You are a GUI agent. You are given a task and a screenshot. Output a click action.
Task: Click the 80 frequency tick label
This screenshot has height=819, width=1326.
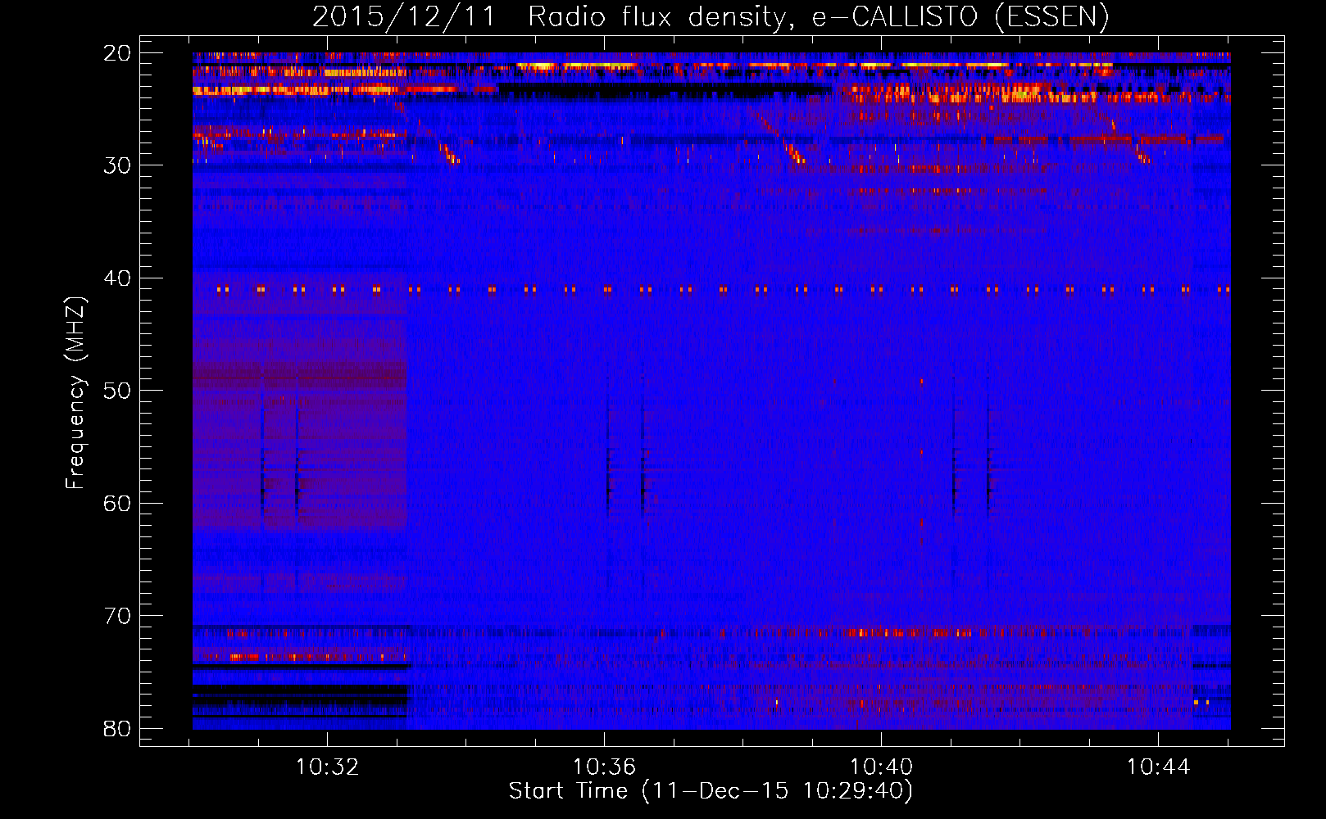click(117, 728)
